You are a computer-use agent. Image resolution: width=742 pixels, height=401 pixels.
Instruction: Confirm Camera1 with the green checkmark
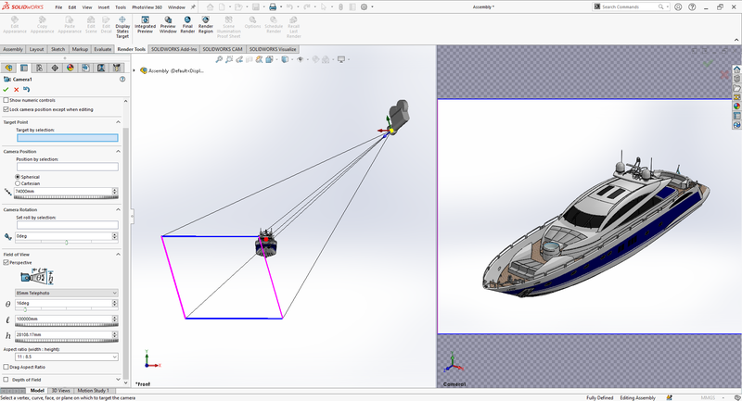tap(6, 89)
